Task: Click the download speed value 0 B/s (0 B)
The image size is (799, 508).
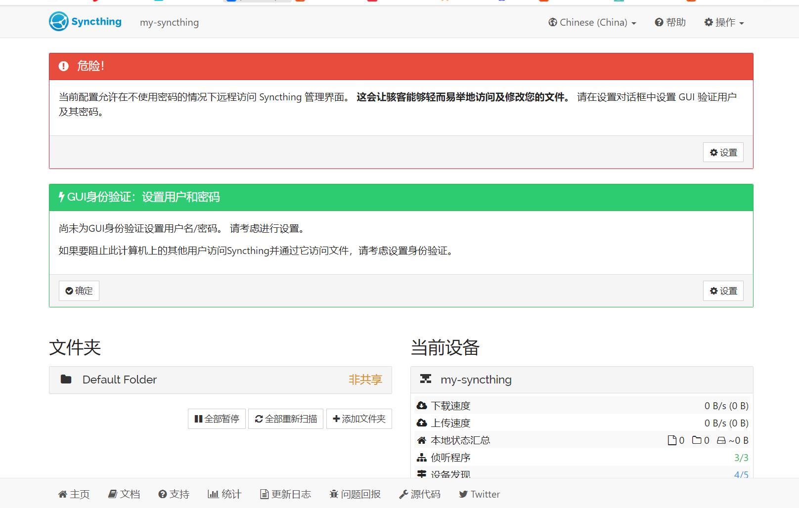Action: click(x=726, y=406)
